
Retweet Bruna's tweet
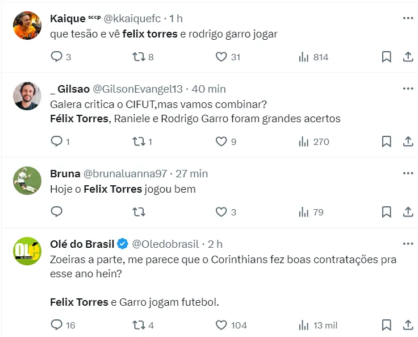click(x=139, y=212)
